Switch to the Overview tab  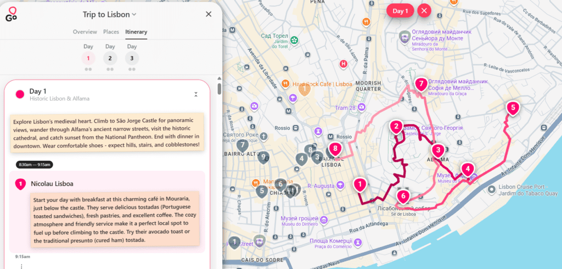click(85, 32)
